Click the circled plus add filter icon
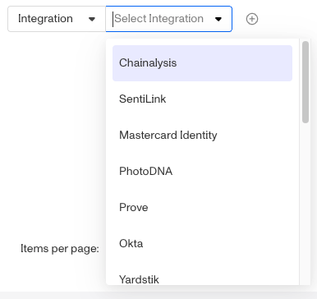The height and width of the screenshot is (299, 317). (x=252, y=19)
